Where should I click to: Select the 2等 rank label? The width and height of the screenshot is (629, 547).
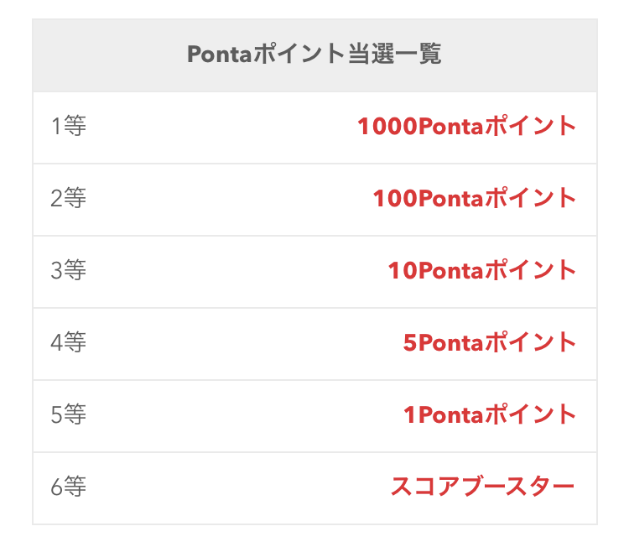click(x=68, y=198)
